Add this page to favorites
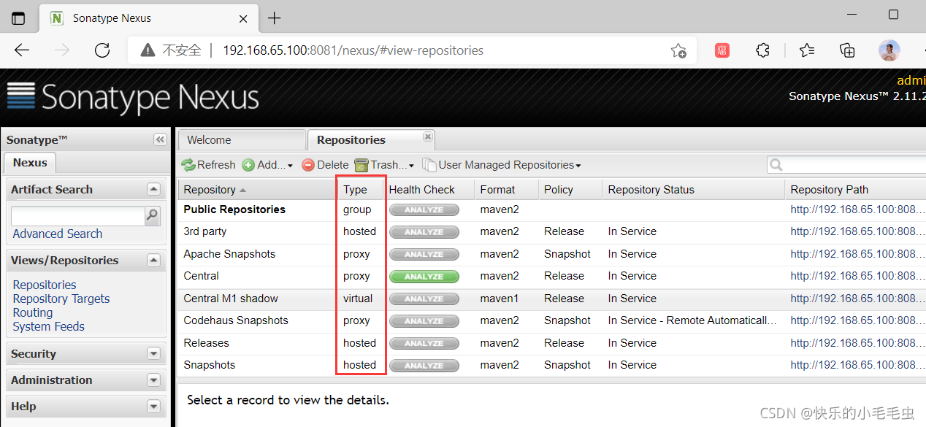The height and width of the screenshot is (427, 926). [678, 50]
